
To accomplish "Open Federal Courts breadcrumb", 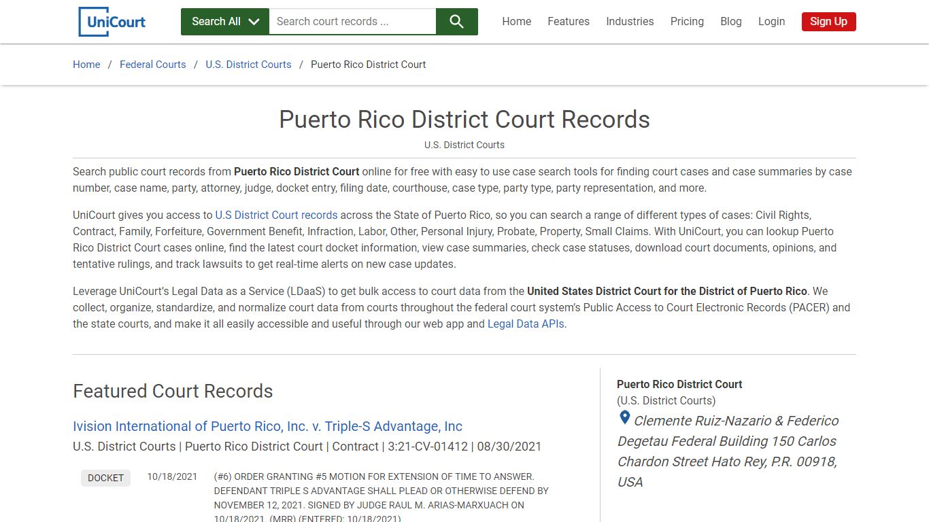I will click(153, 65).
